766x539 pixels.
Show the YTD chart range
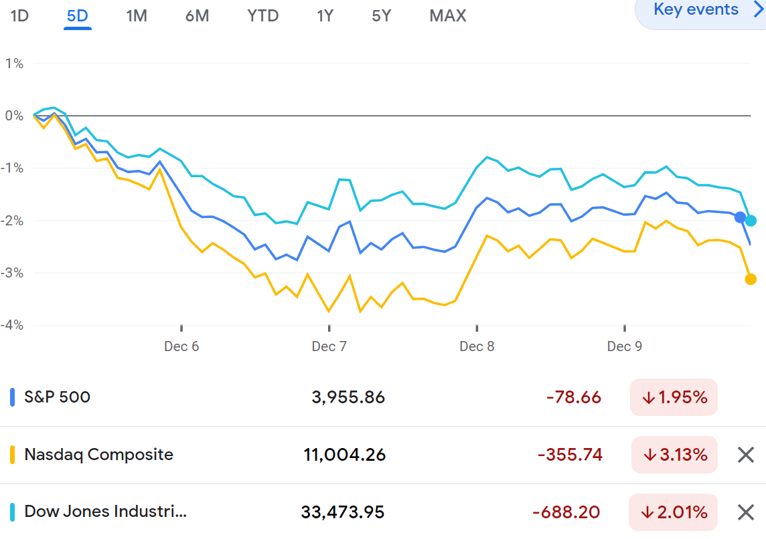[263, 15]
